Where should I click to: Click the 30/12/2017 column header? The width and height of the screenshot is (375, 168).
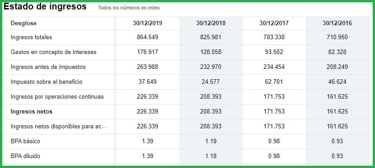point(274,23)
